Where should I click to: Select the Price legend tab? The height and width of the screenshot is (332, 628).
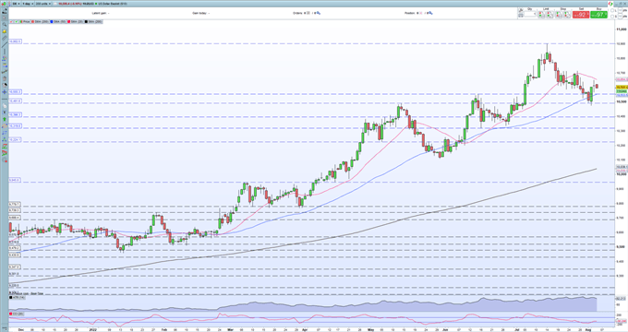(24, 21)
